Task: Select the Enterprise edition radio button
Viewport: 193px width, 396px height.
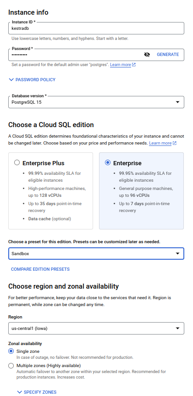Action: 108,162
